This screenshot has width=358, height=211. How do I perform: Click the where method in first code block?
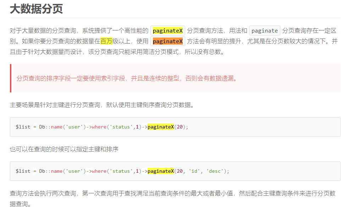99,127
